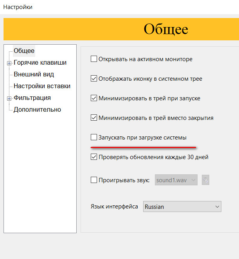Toggle "Минимизировать в трей при запуске"

click(94, 98)
